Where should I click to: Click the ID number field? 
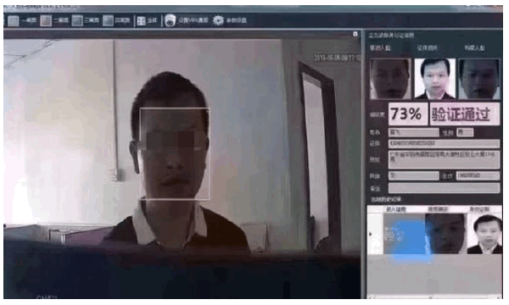click(444, 143)
